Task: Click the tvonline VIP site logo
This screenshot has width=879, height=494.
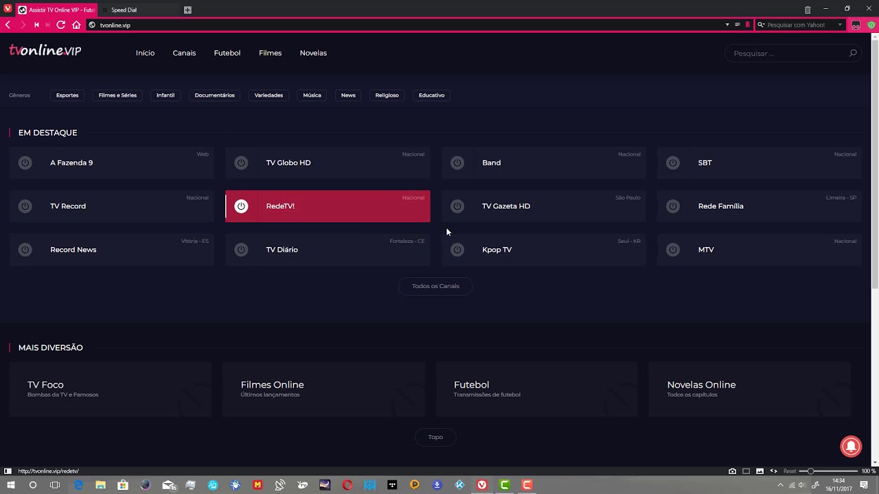Action: pos(45,50)
